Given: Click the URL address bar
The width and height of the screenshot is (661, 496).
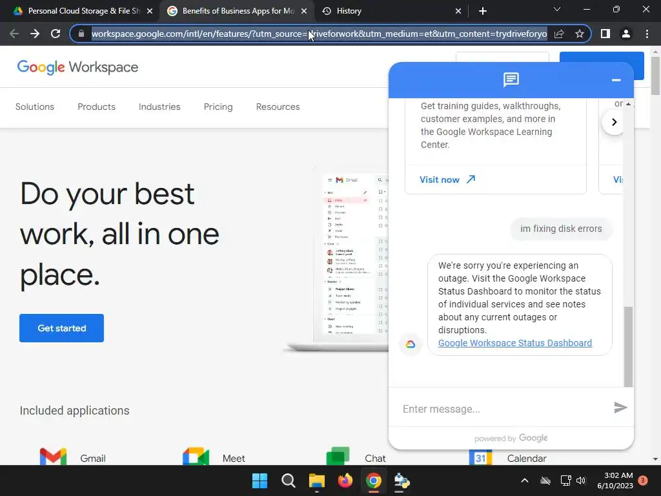Looking at the screenshot, I should (x=319, y=34).
